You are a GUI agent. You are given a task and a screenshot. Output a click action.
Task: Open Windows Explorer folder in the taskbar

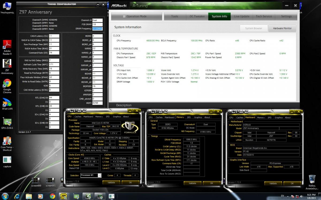tap(29, 196)
